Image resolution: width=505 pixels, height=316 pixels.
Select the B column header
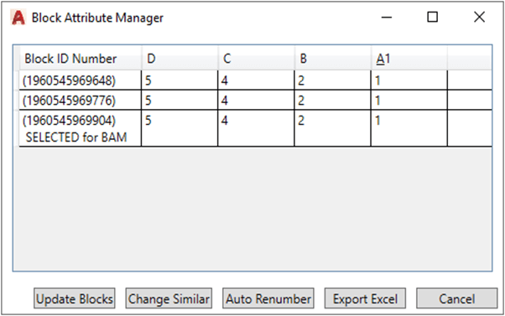tap(333, 59)
